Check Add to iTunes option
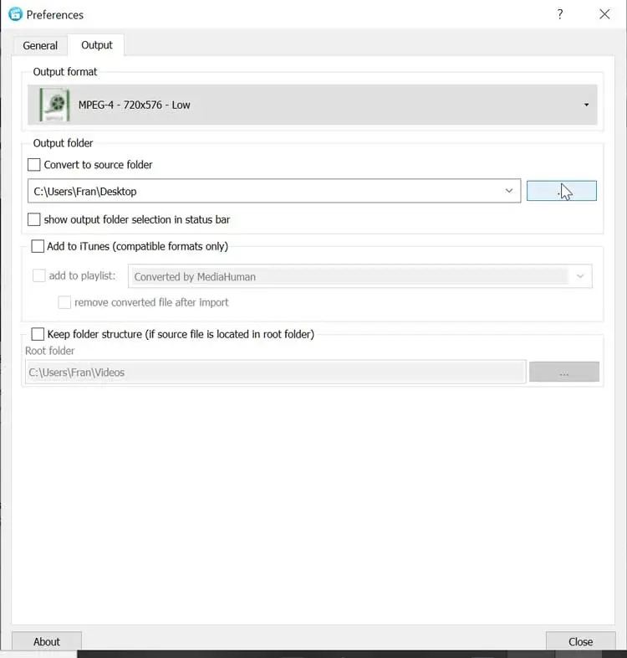This screenshot has height=658, width=627. point(38,246)
